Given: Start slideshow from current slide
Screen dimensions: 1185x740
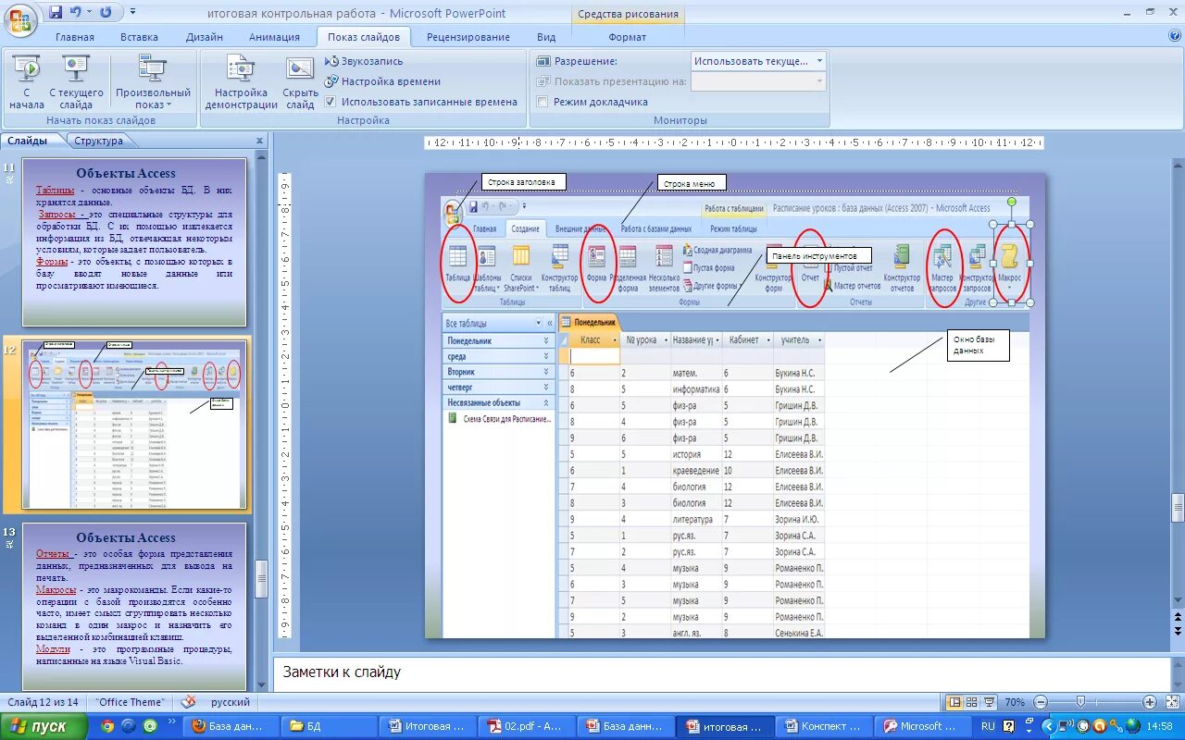Looking at the screenshot, I should click(76, 82).
